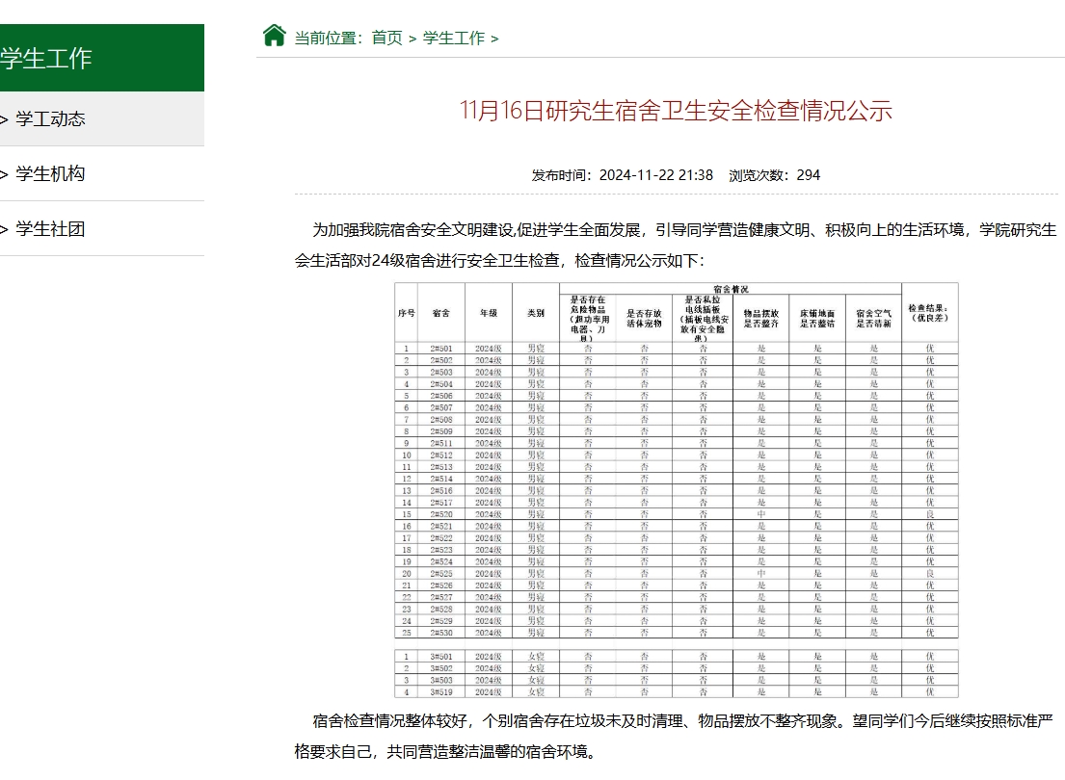Navigate to 学生社团 in the sidebar
The height and width of the screenshot is (780, 1065).
[x=50, y=228]
